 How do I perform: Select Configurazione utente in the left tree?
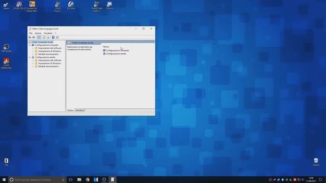[45, 57]
